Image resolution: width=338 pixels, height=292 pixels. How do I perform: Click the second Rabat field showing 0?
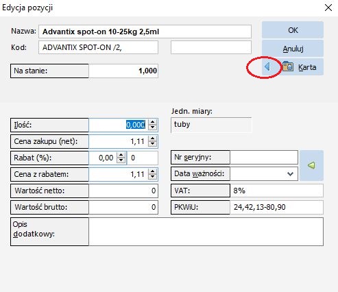(143, 158)
